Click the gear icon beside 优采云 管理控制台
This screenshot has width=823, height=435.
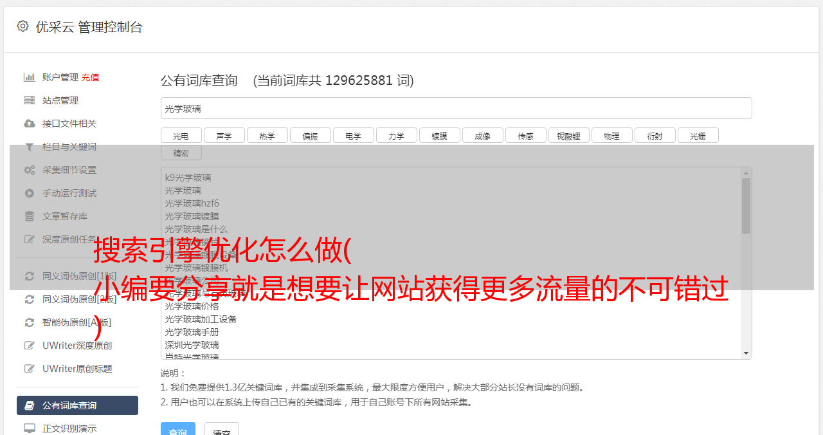23,26
